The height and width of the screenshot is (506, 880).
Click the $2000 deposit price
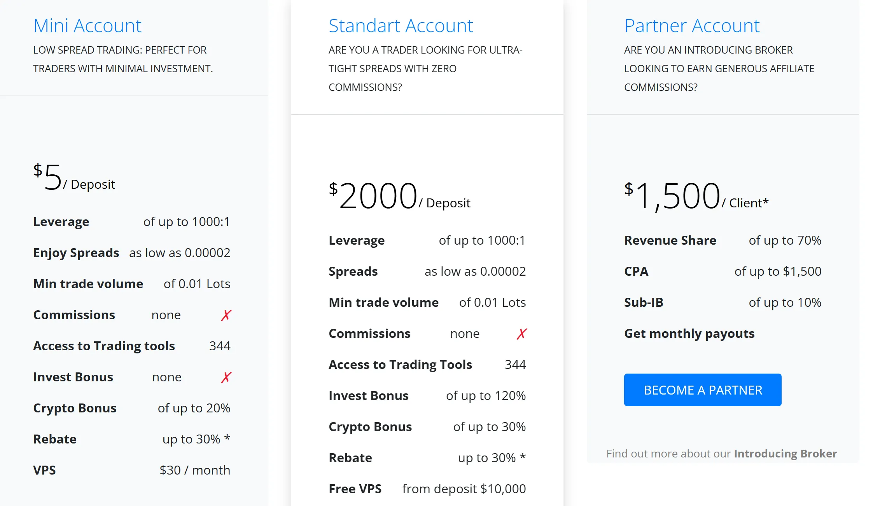399,196
